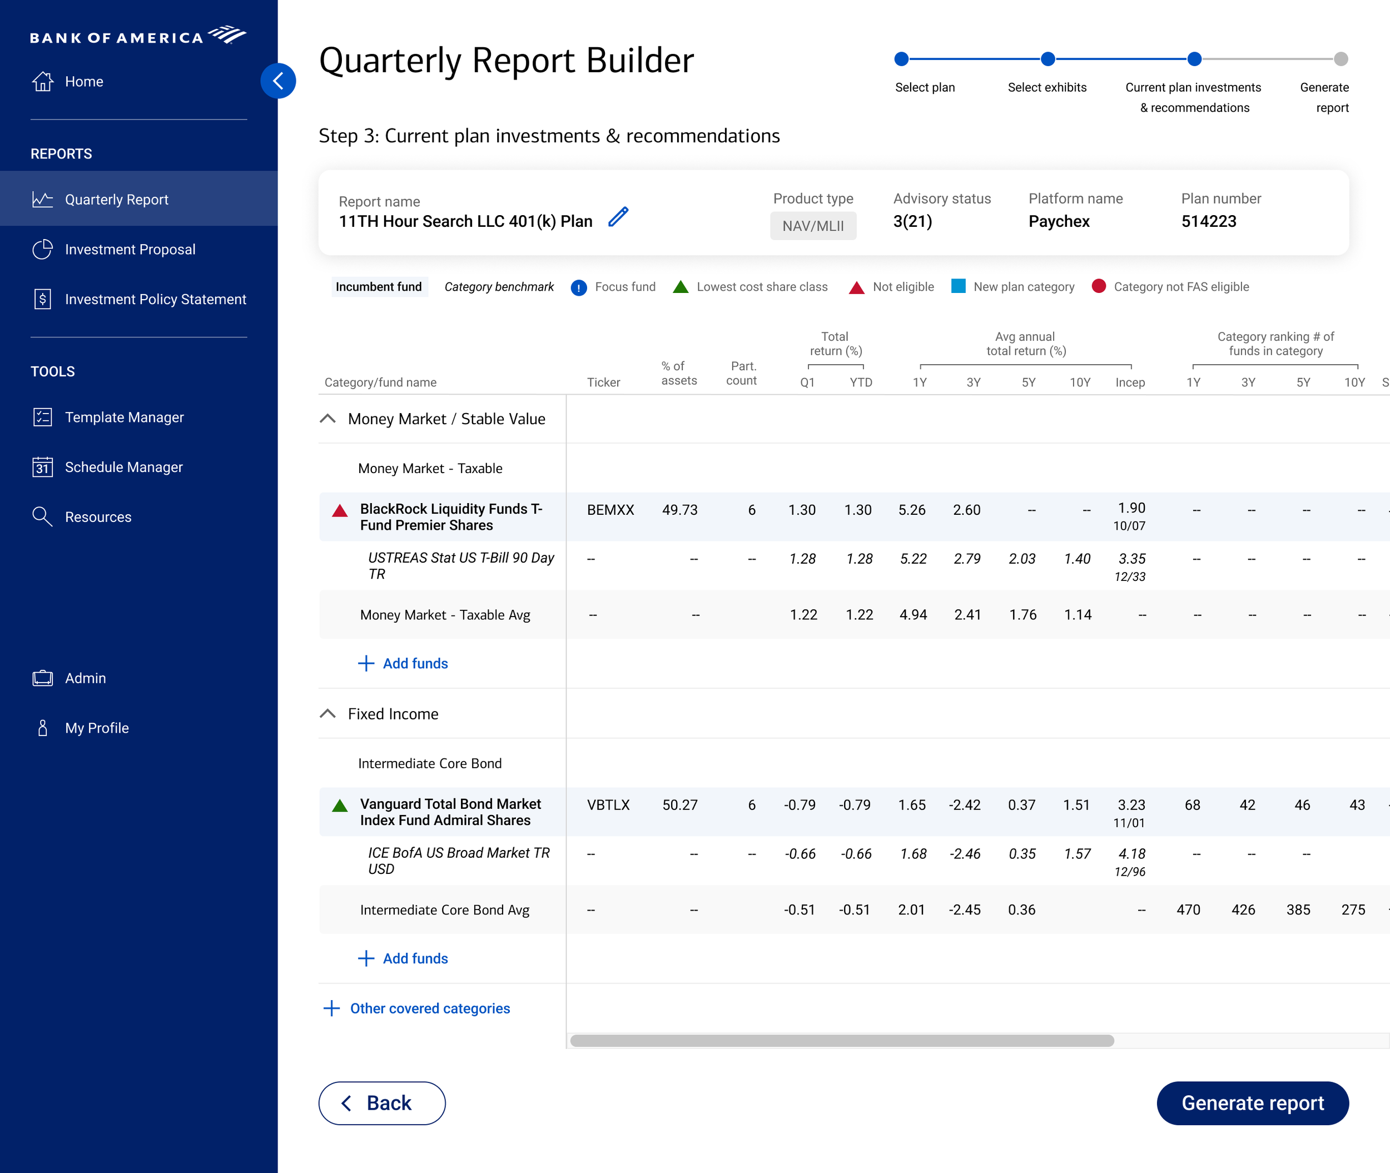Open Investment Proposal from the sidebar
The width and height of the screenshot is (1390, 1173).
[x=43, y=250]
